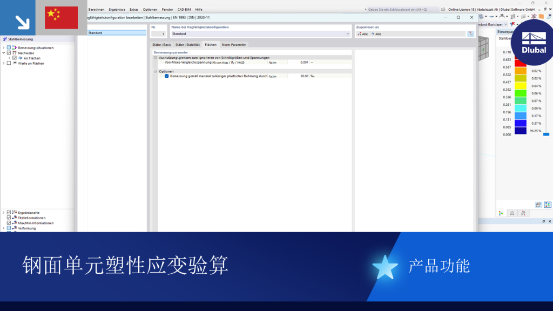Click the Titelinformationen tree icon
The image size is (553, 311).
pyautogui.click(x=15, y=218)
